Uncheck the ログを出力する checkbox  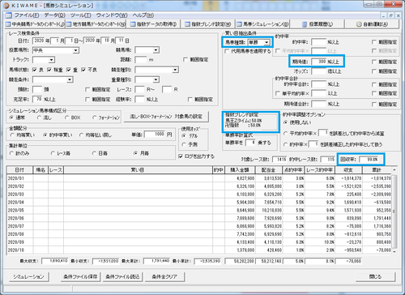pyautogui.click(x=181, y=156)
